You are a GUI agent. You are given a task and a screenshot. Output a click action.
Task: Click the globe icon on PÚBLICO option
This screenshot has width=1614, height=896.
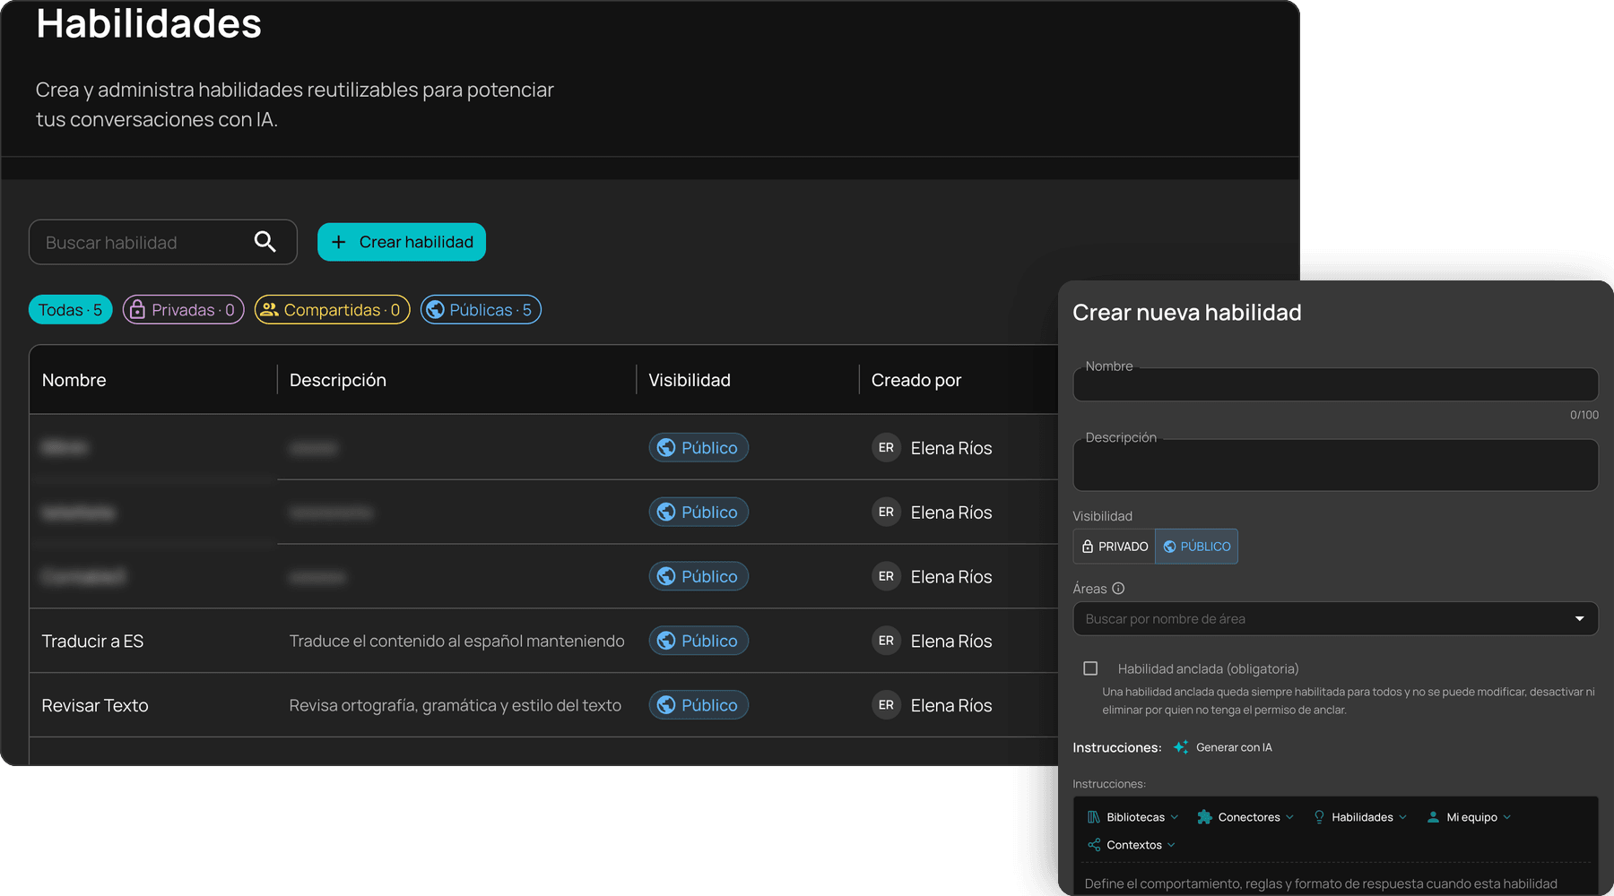coord(1169,547)
